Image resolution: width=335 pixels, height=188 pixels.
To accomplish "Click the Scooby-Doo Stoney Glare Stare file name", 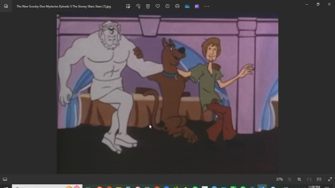I will [x=64, y=7].
